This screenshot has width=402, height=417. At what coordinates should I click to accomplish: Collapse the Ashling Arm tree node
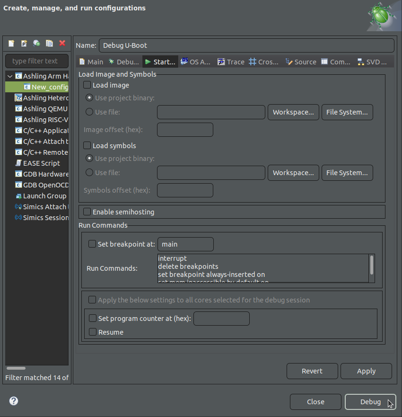[10, 76]
